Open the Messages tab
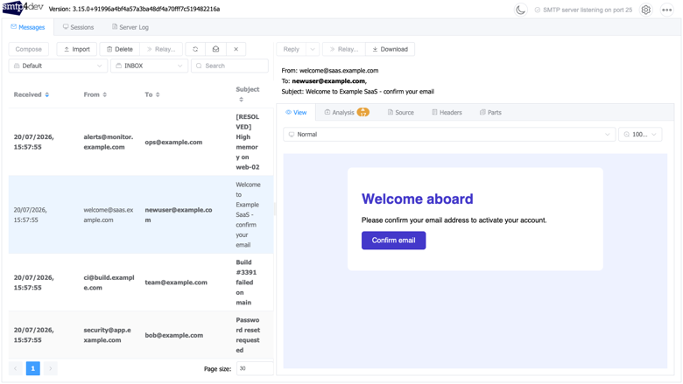 tap(28, 27)
